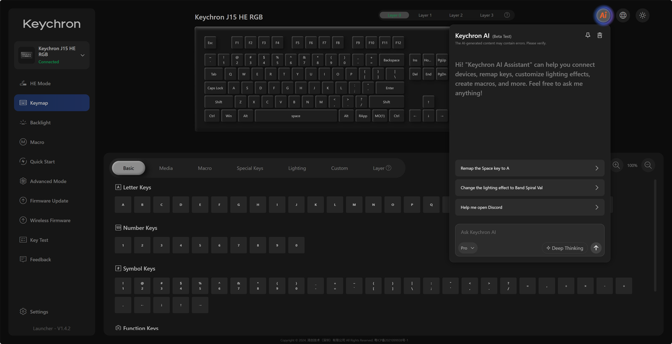The height and width of the screenshot is (344, 672).
Task: Choose number key 0 from Number Keys
Action: (296, 245)
